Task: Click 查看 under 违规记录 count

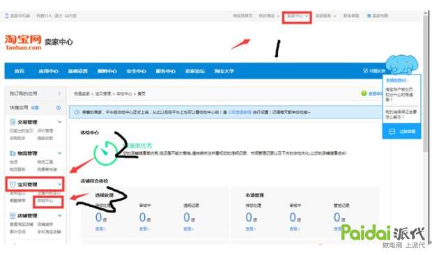Action: 189,229
